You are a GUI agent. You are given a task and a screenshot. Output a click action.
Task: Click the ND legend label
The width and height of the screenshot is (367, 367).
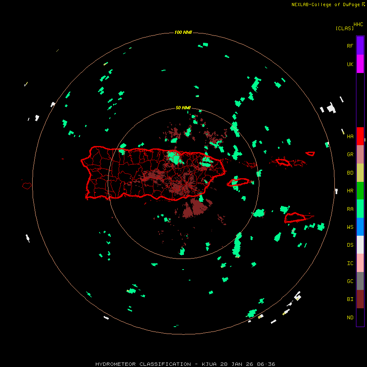[350, 318]
